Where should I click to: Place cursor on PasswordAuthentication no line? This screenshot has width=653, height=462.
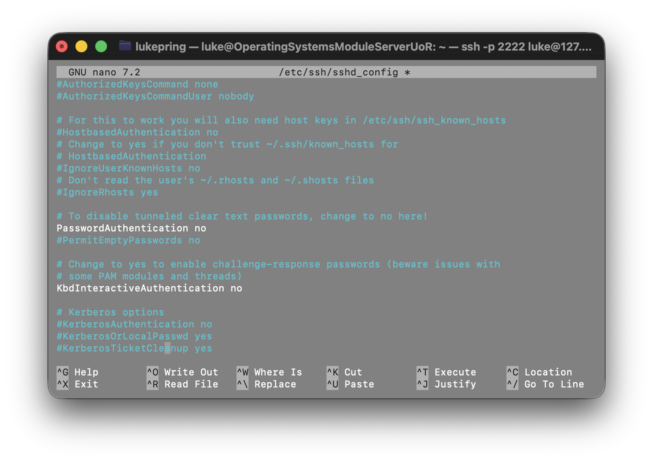point(131,228)
